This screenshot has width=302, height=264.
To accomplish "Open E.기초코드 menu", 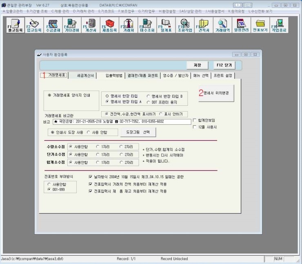I will click(x=107, y=11).
